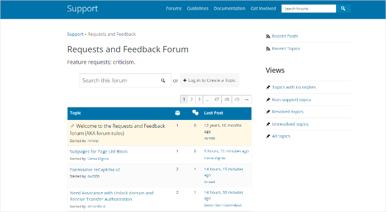
Task: Go to pagination page 47
Action: (217, 99)
